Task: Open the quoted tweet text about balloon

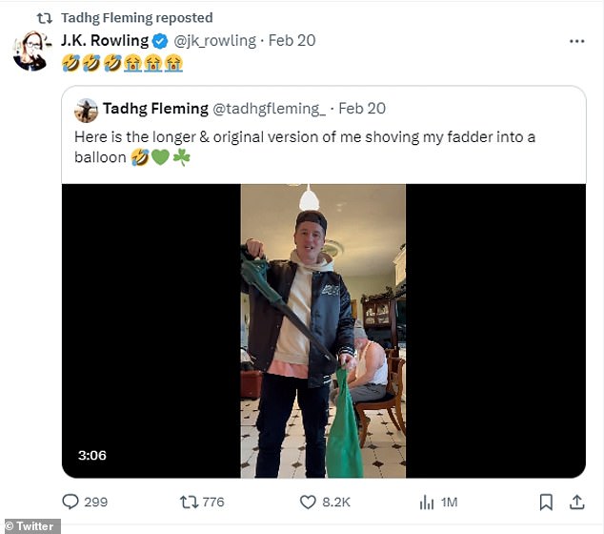Action: pyautogui.click(x=304, y=147)
